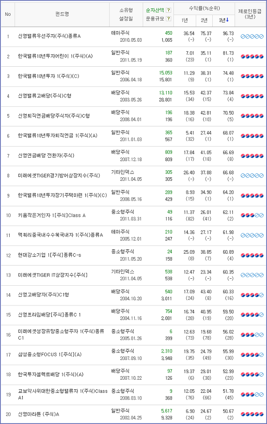Screen dimensions: 267x424
Task: Open fund 미래에셋TIGER경기방어상장지수(주식)
Action: click(59, 176)
